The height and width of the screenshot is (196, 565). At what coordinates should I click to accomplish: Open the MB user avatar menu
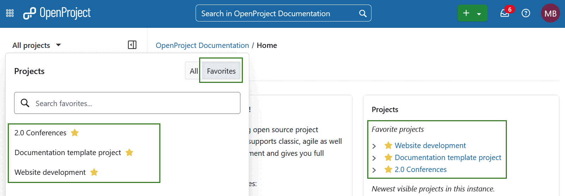coord(550,13)
